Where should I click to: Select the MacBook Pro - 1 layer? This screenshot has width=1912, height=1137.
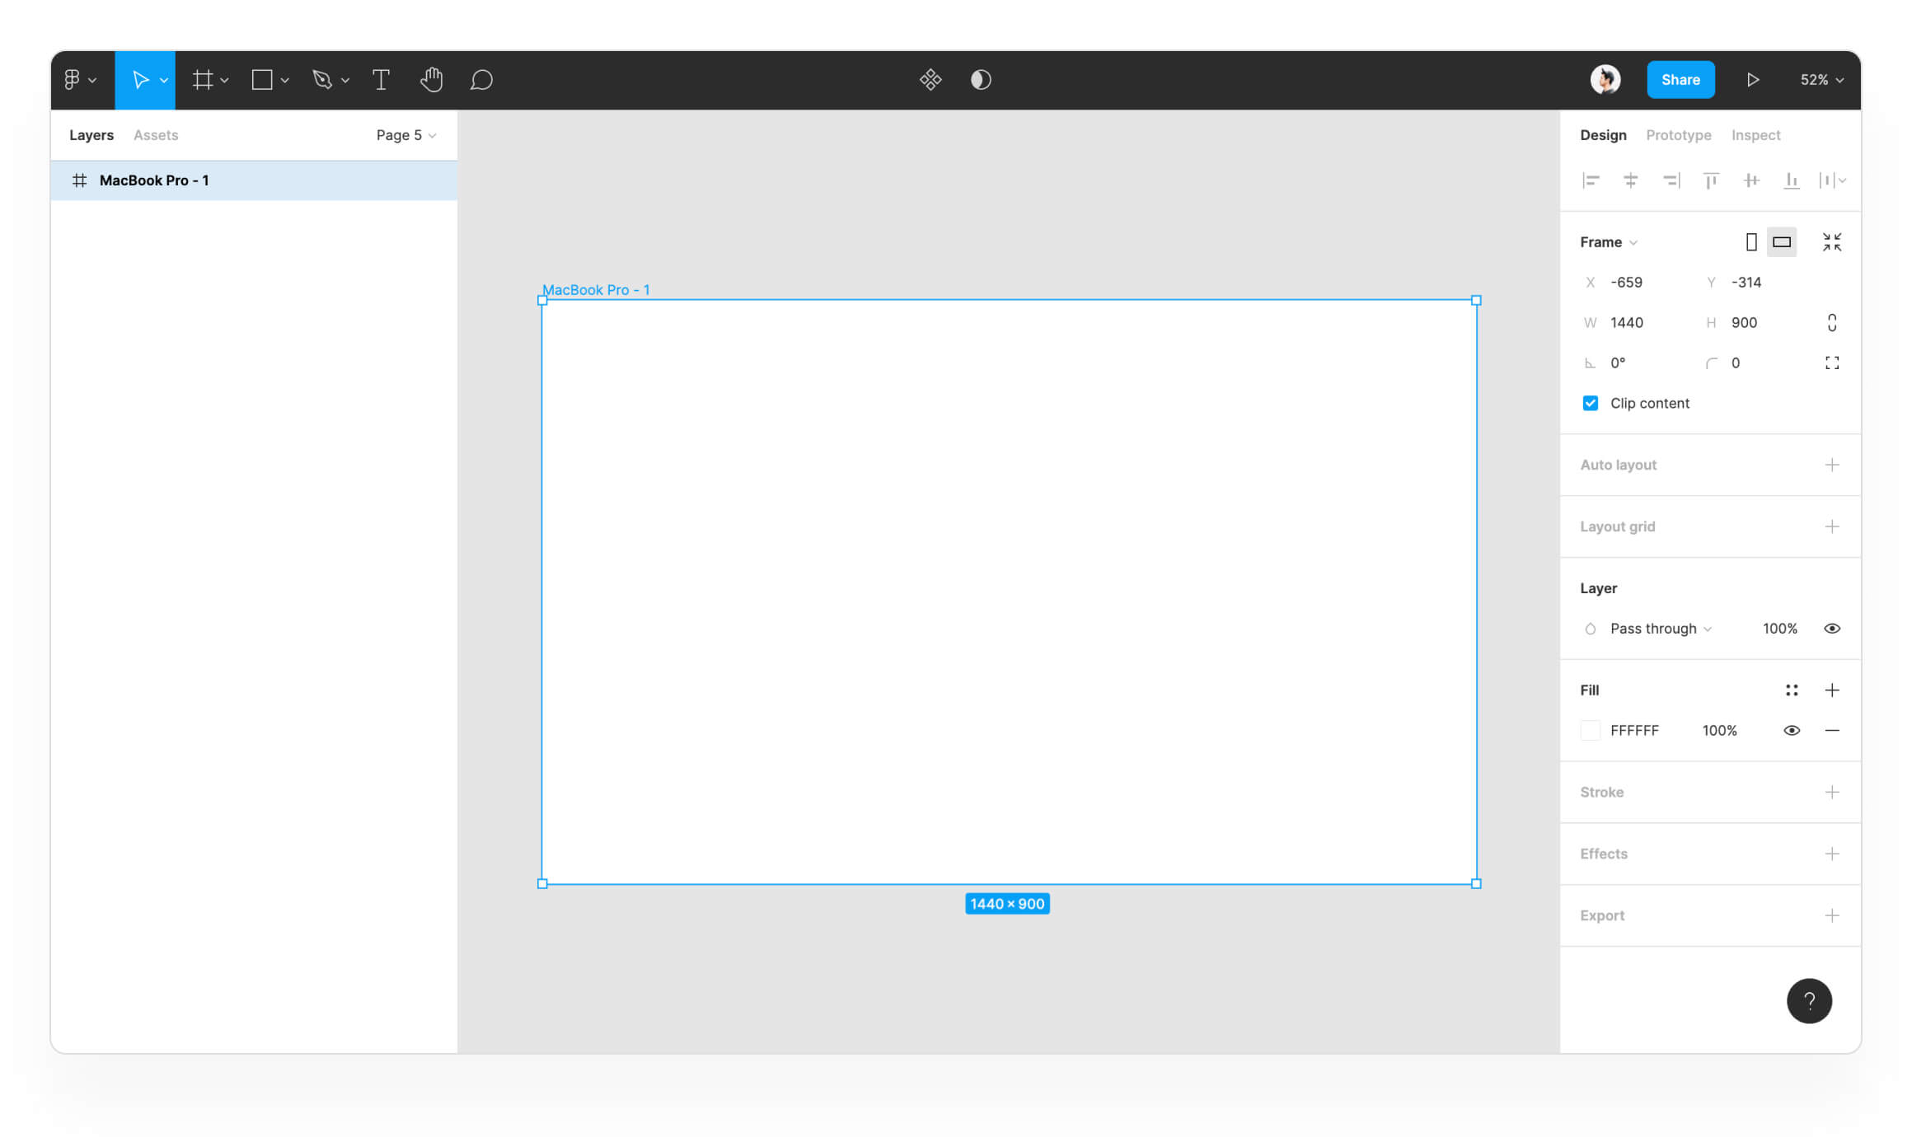154,180
